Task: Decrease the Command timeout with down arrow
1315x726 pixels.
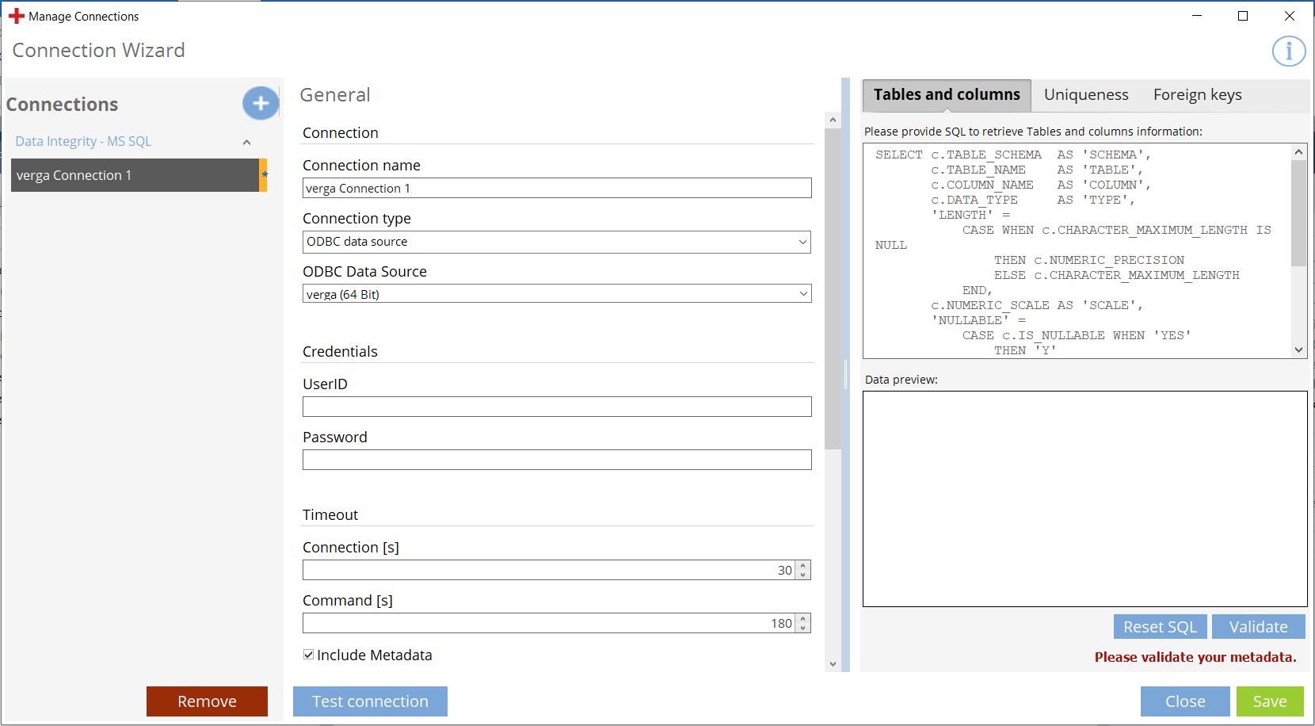Action: pyautogui.click(x=803, y=628)
